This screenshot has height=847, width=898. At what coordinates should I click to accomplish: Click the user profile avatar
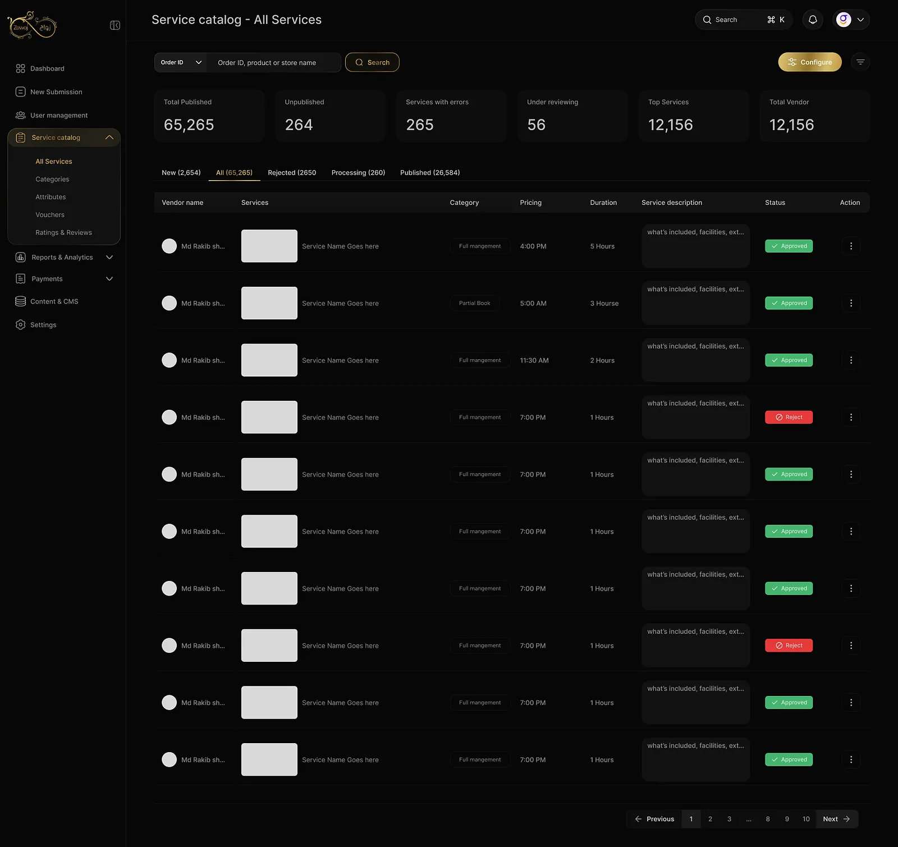coord(844,20)
